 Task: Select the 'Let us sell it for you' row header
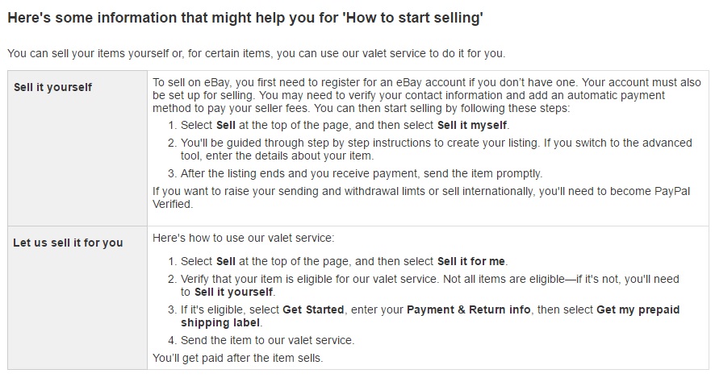(x=68, y=243)
